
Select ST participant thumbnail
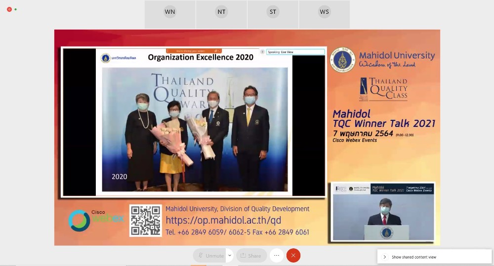273,12
